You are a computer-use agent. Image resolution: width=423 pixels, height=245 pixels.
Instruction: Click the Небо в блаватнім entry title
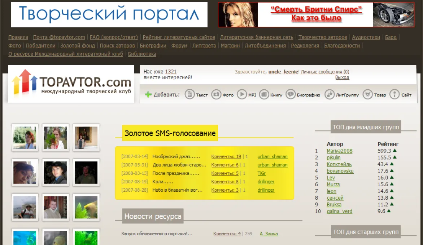tap(178, 190)
